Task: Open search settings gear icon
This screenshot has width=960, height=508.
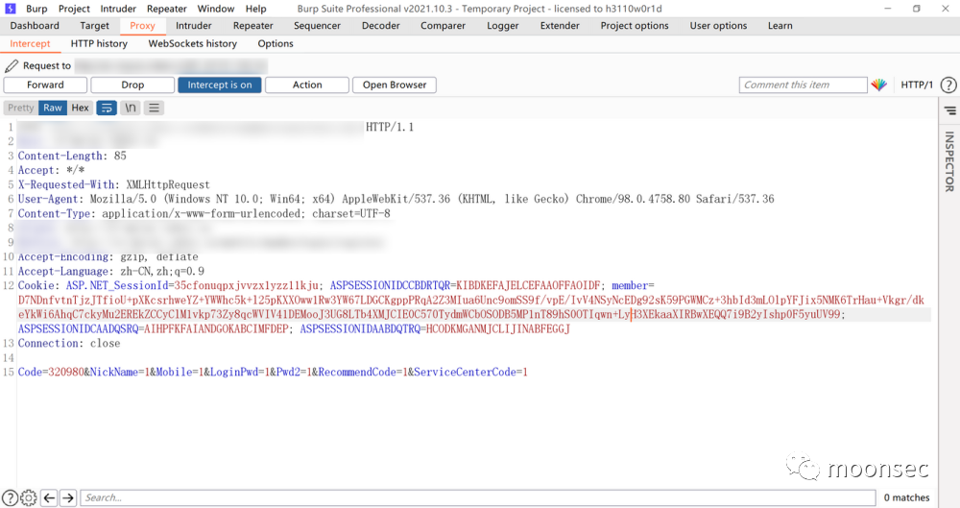Action: pos(28,497)
